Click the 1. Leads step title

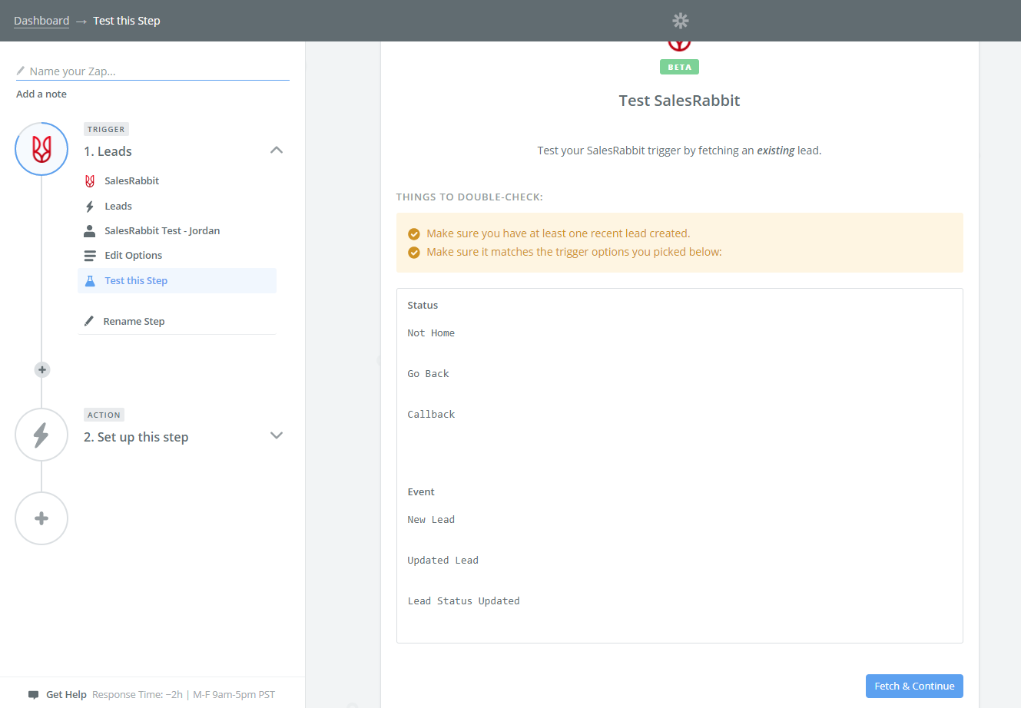click(108, 151)
